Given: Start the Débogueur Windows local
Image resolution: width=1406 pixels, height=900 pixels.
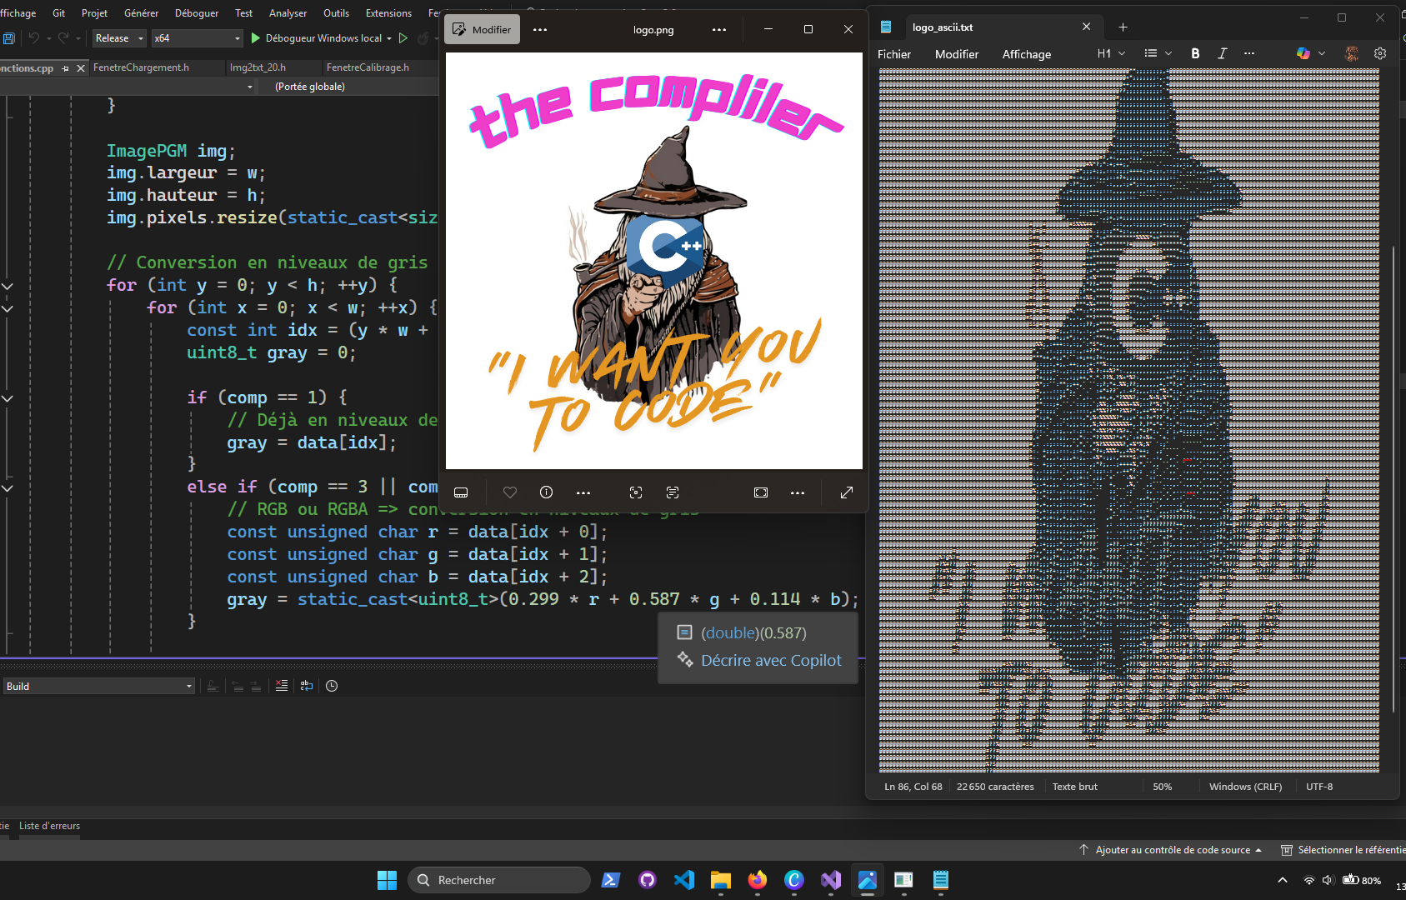Looking at the screenshot, I should (317, 38).
